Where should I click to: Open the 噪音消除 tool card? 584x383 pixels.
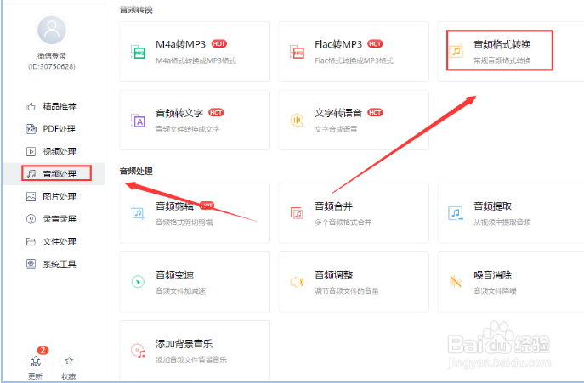(x=511, y=282)
